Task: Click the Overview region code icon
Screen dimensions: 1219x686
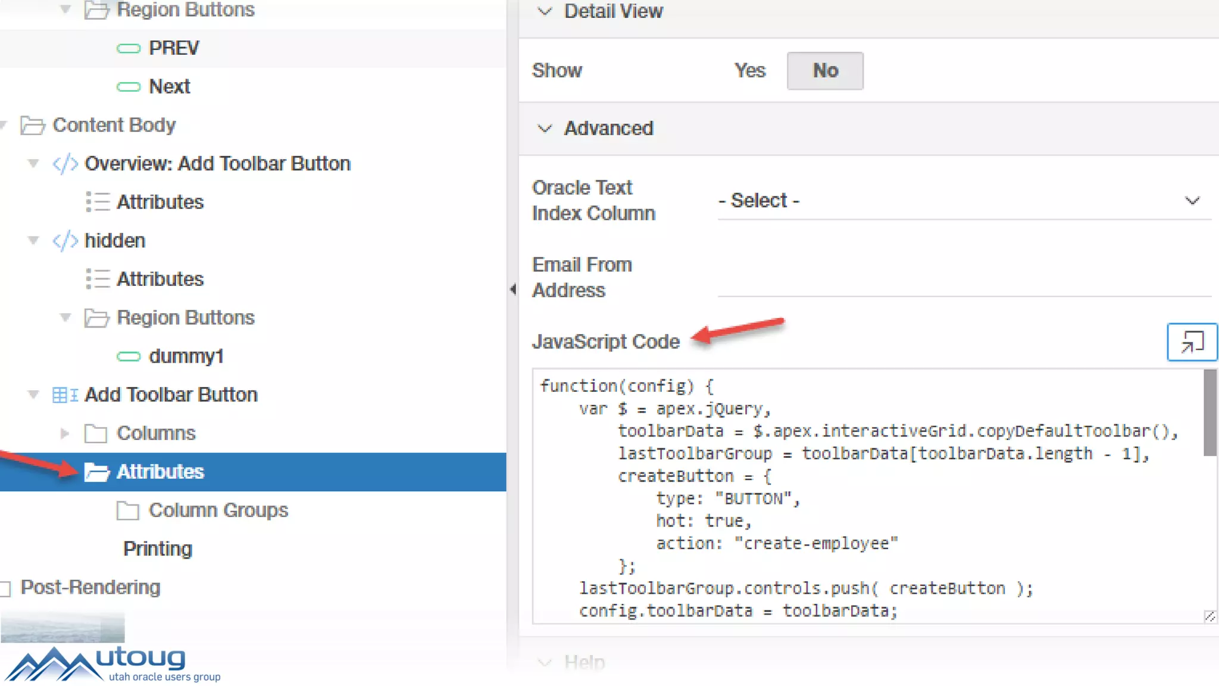Action: click(x=65, y=164)
